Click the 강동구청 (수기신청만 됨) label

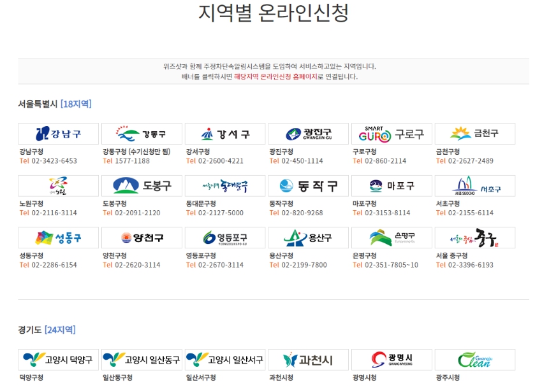coord(136,152)
